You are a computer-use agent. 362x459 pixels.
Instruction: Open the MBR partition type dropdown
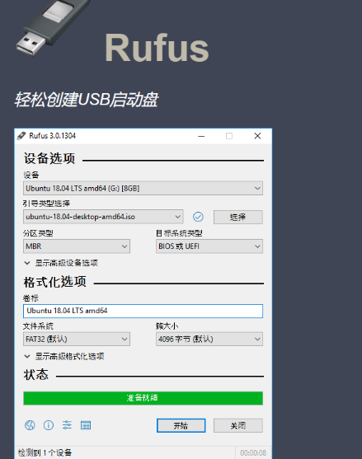click(x=77, y=246)
